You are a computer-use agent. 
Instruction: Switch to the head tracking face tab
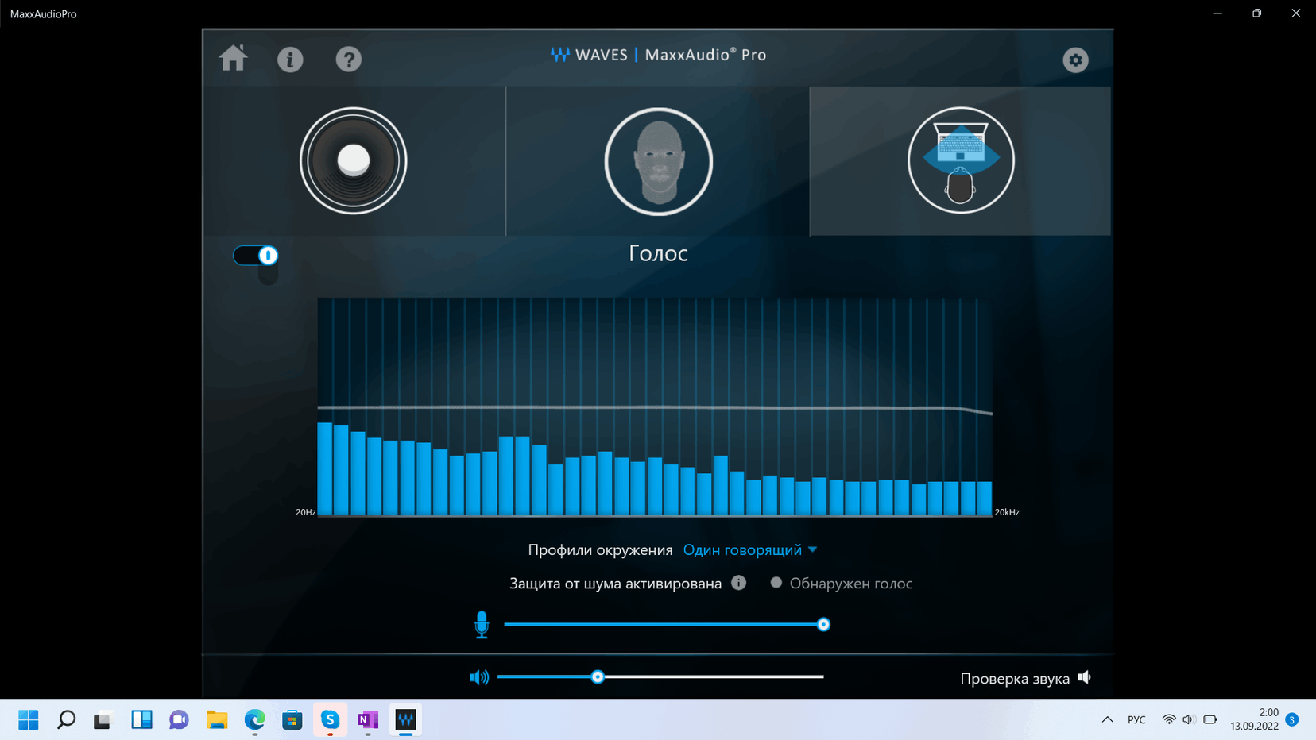[x=658, y=161]
